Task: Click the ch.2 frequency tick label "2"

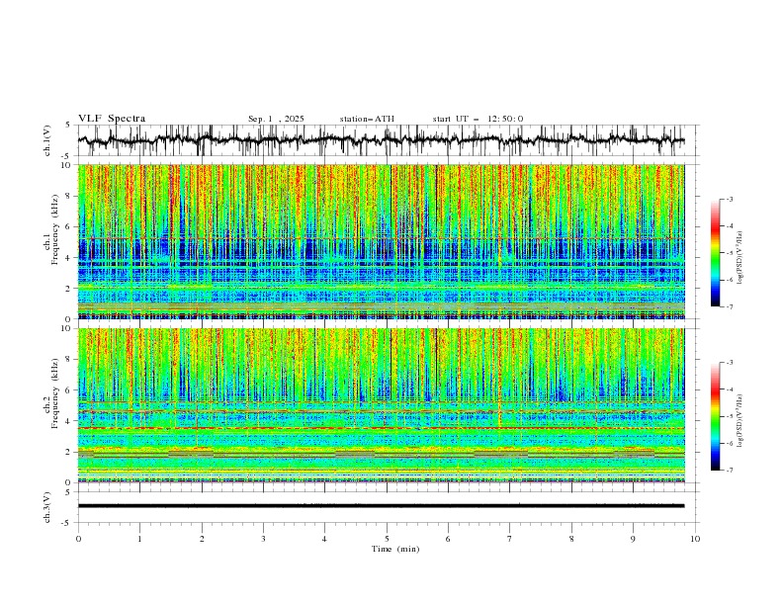Action: coord(69,452)
